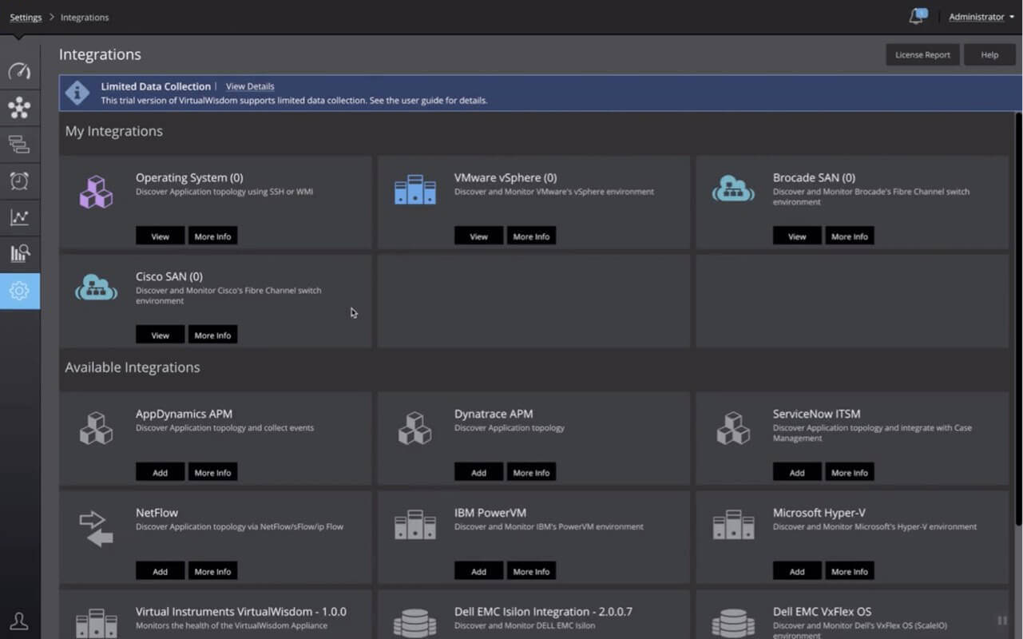Click 'Dell EMC Isilon Integration - 2.0.0.7' title
Screen dimensions: 1023x639
543,612
